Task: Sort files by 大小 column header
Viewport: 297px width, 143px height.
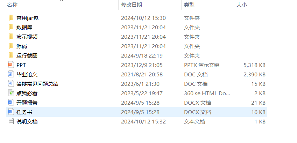Action: click(241, 5)
